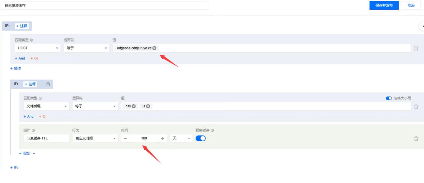Image resolution: width=424 pixels, height=183 pixels.
Task: Click the info icon next to 强制缓存
Action: pos(212,130)
